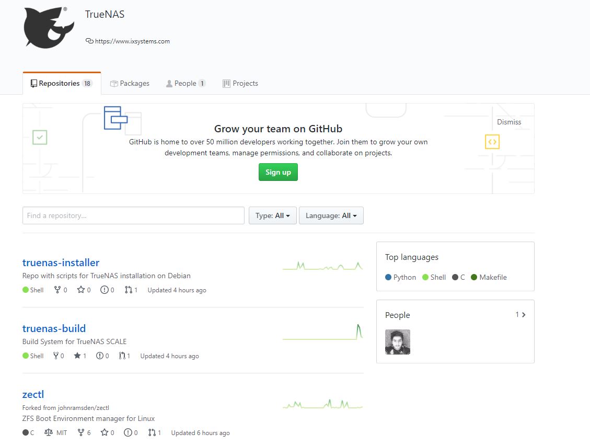Open the member avatar in People panel

(x=397, y=342)
